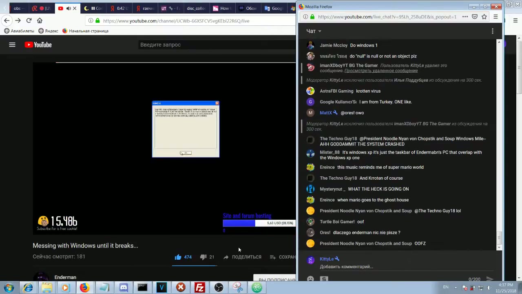Image resolution: width=522 pixels, height=294 pixels.
Task: Click the Firefox tracking protection shield icon
Action: click(x=474, y=17)
